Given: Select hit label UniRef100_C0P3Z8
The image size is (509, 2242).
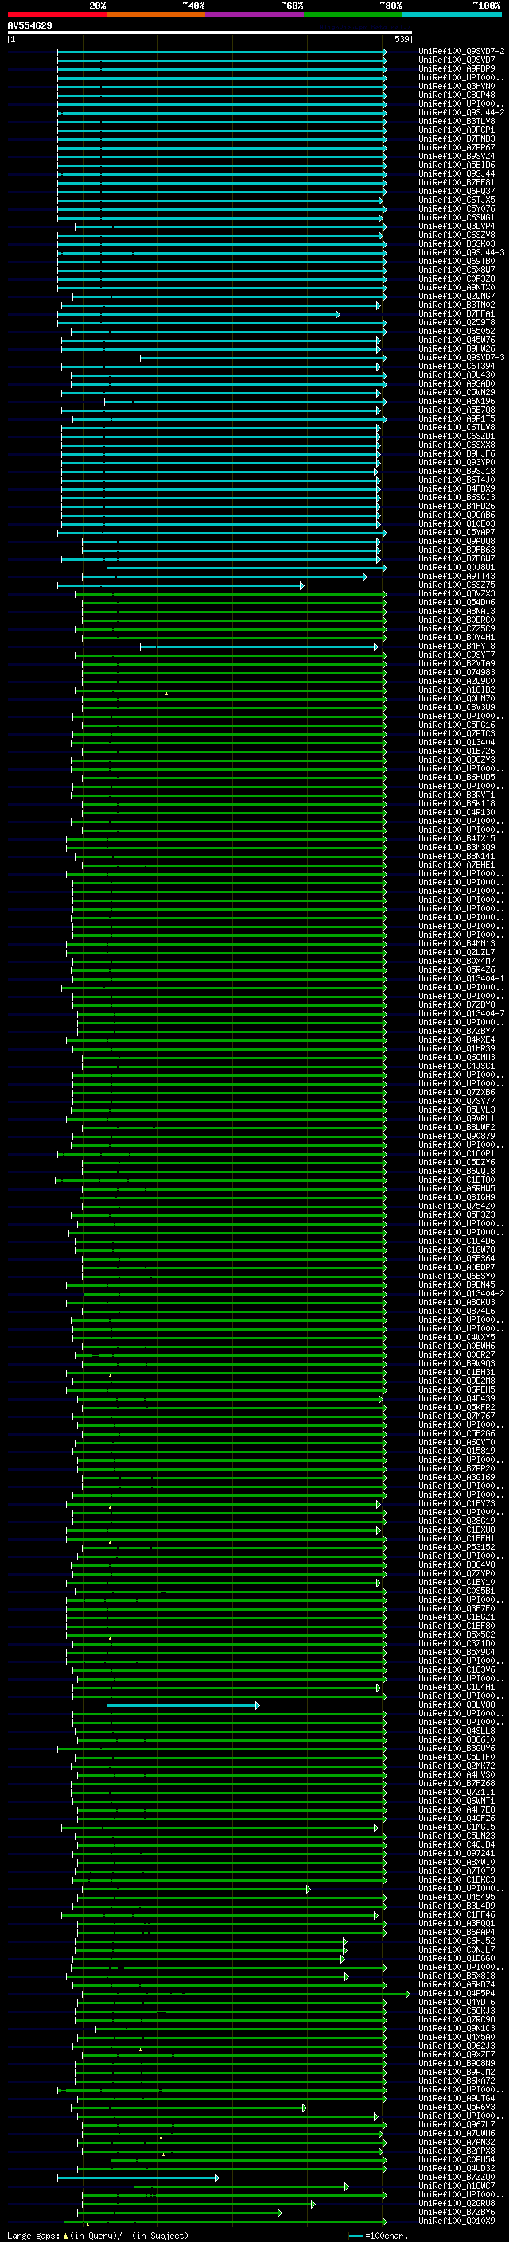Looking at the screenshot, I should click(457, 278).
